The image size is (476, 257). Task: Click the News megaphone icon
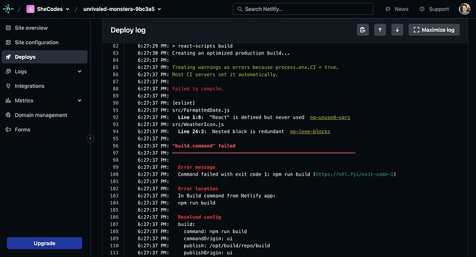(x=388, y=9)
